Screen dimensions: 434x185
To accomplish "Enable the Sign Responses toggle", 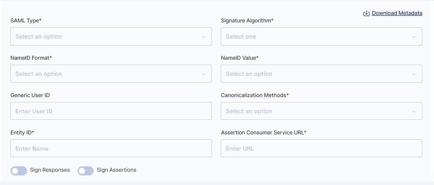I will tap(19, 171).
